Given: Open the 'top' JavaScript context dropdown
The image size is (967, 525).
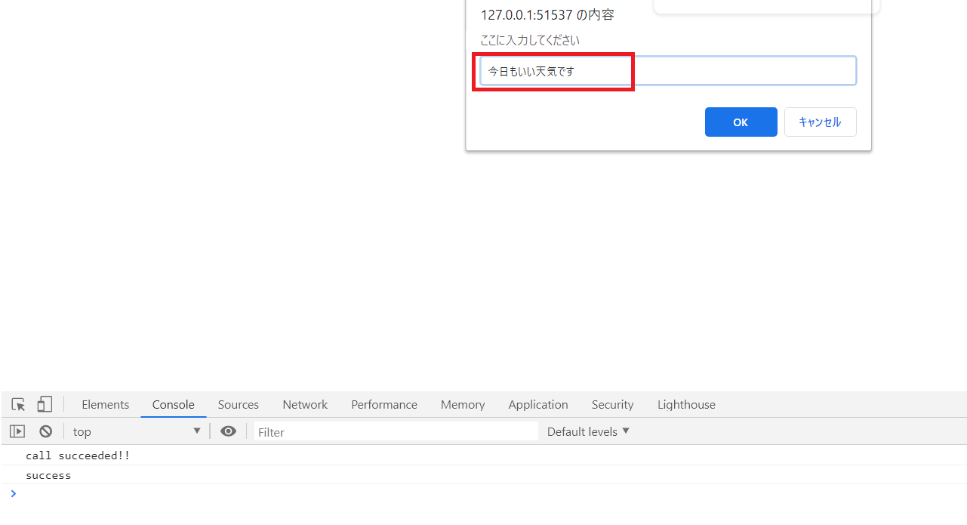Looking at the screenshot, I should pyautogui.click(x=137, y=431).
